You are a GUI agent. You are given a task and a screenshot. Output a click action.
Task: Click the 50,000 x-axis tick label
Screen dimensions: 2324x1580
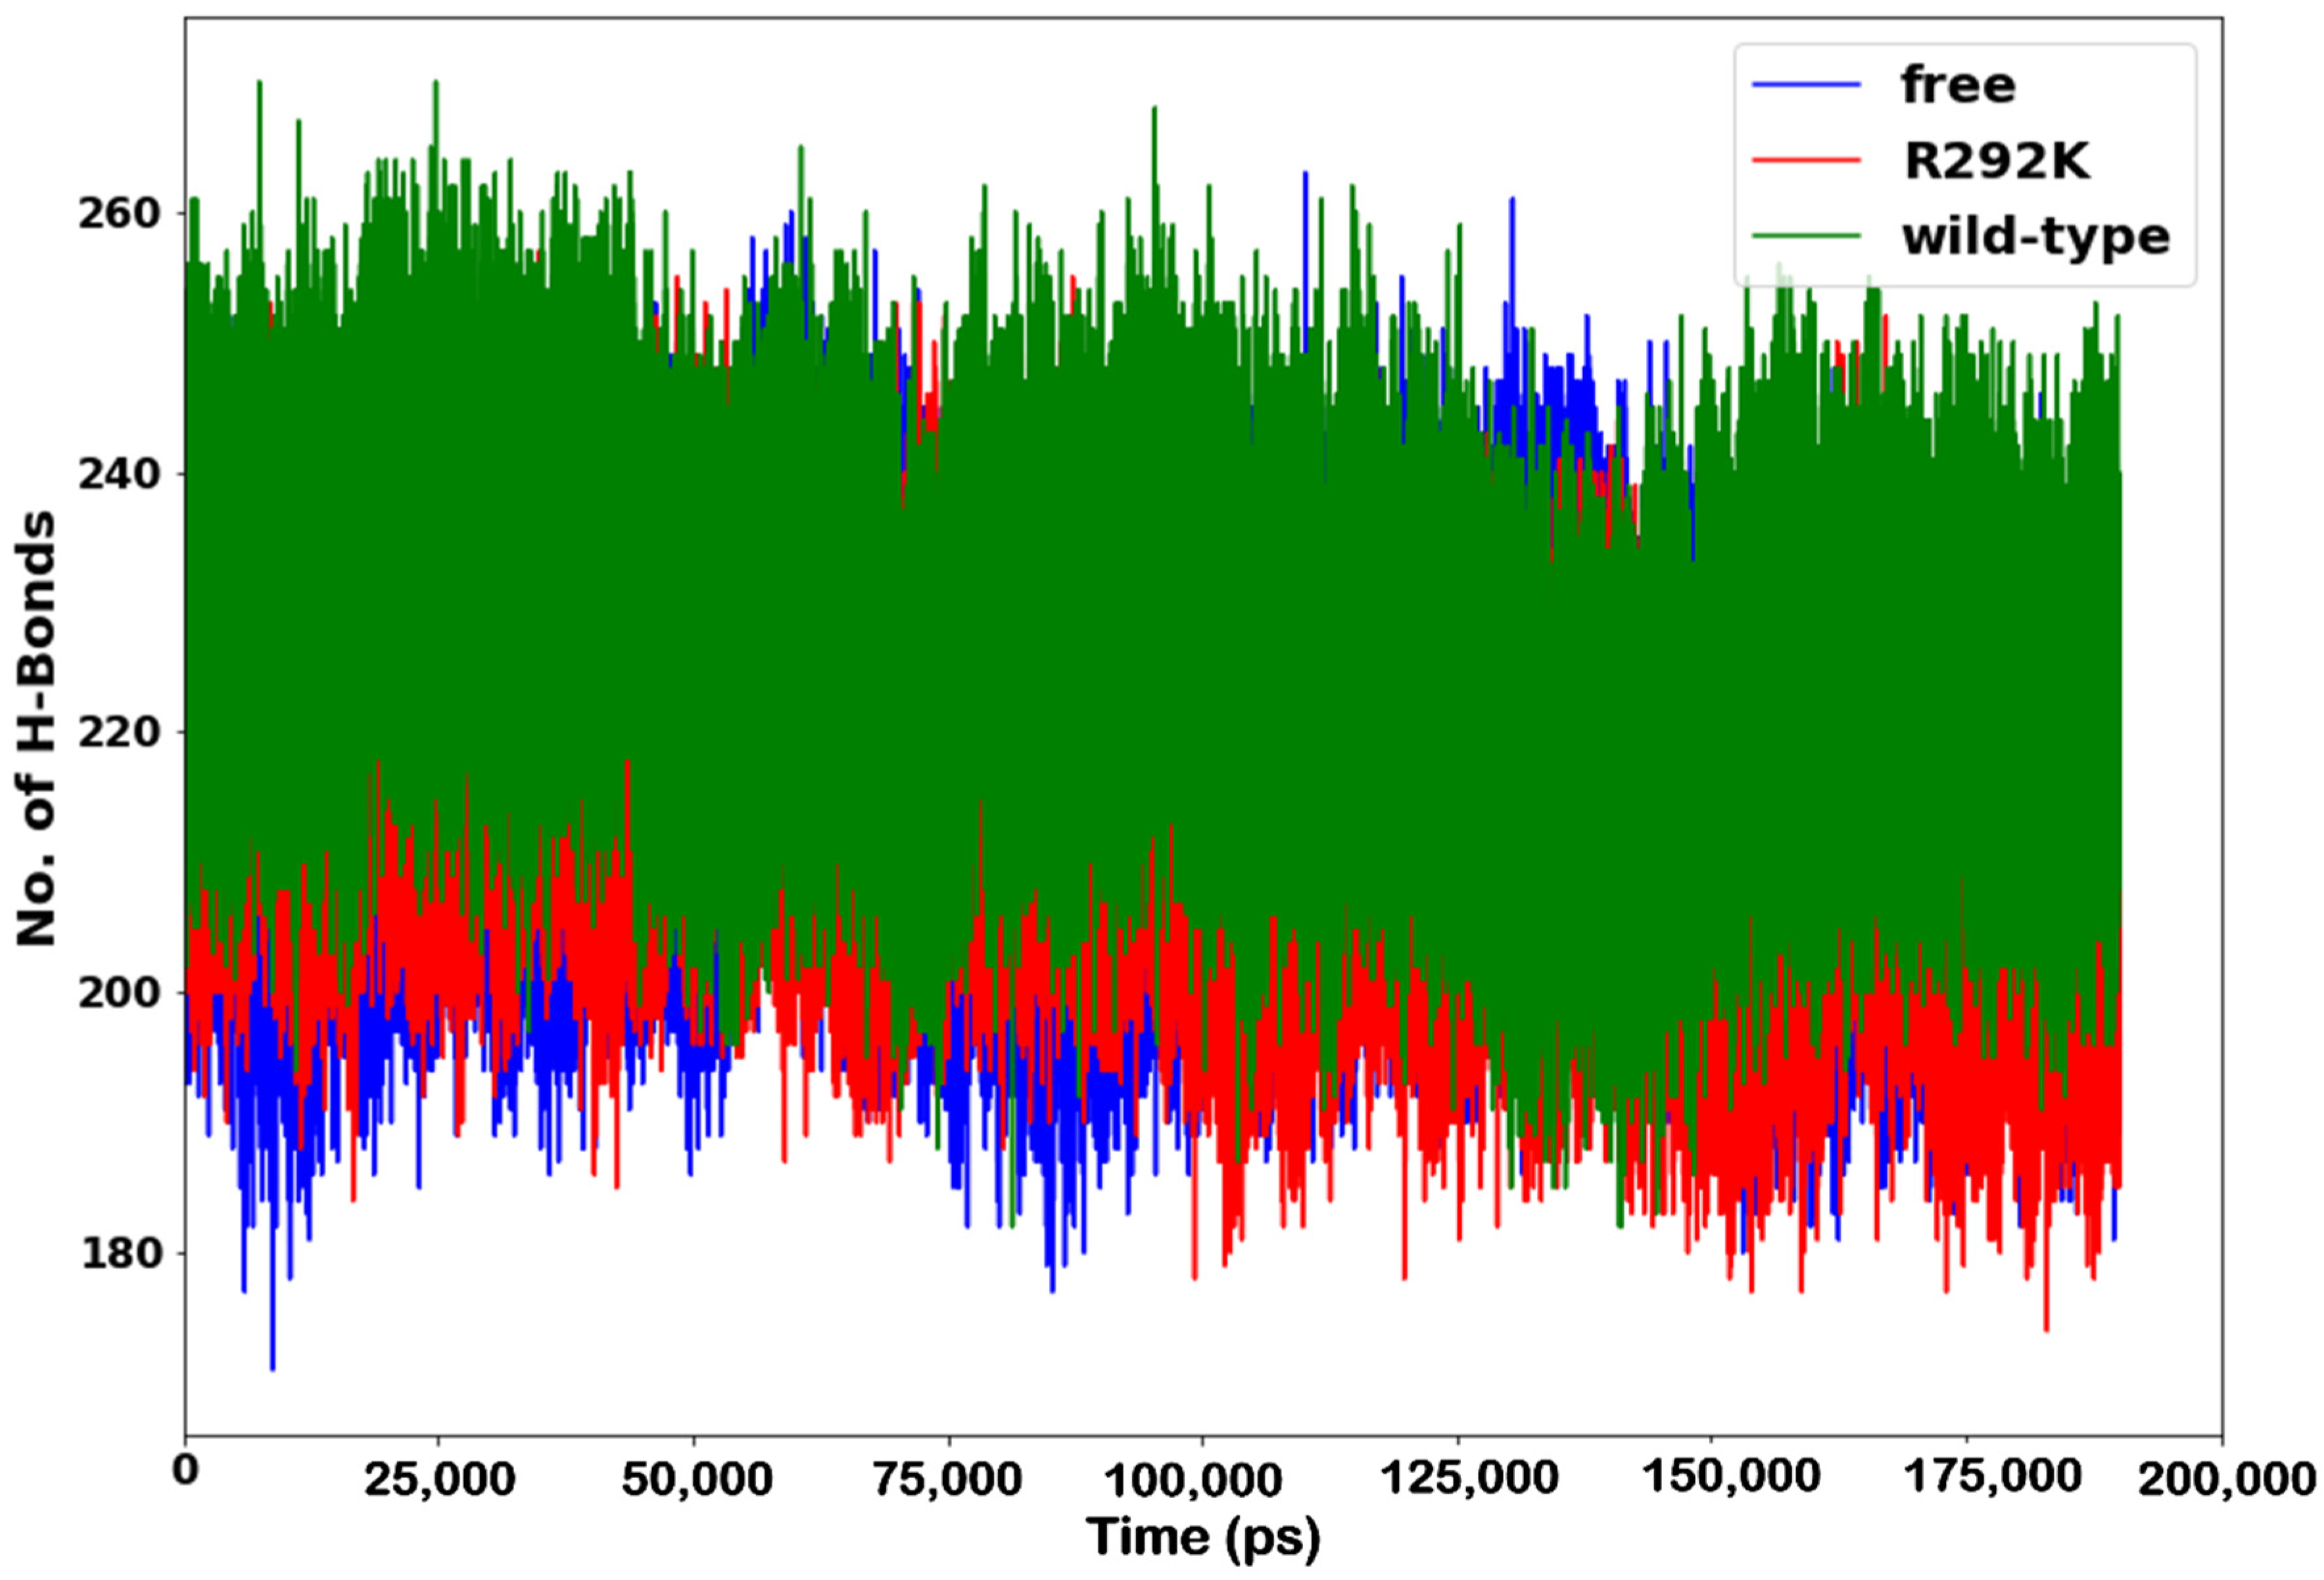[696, 1479]
